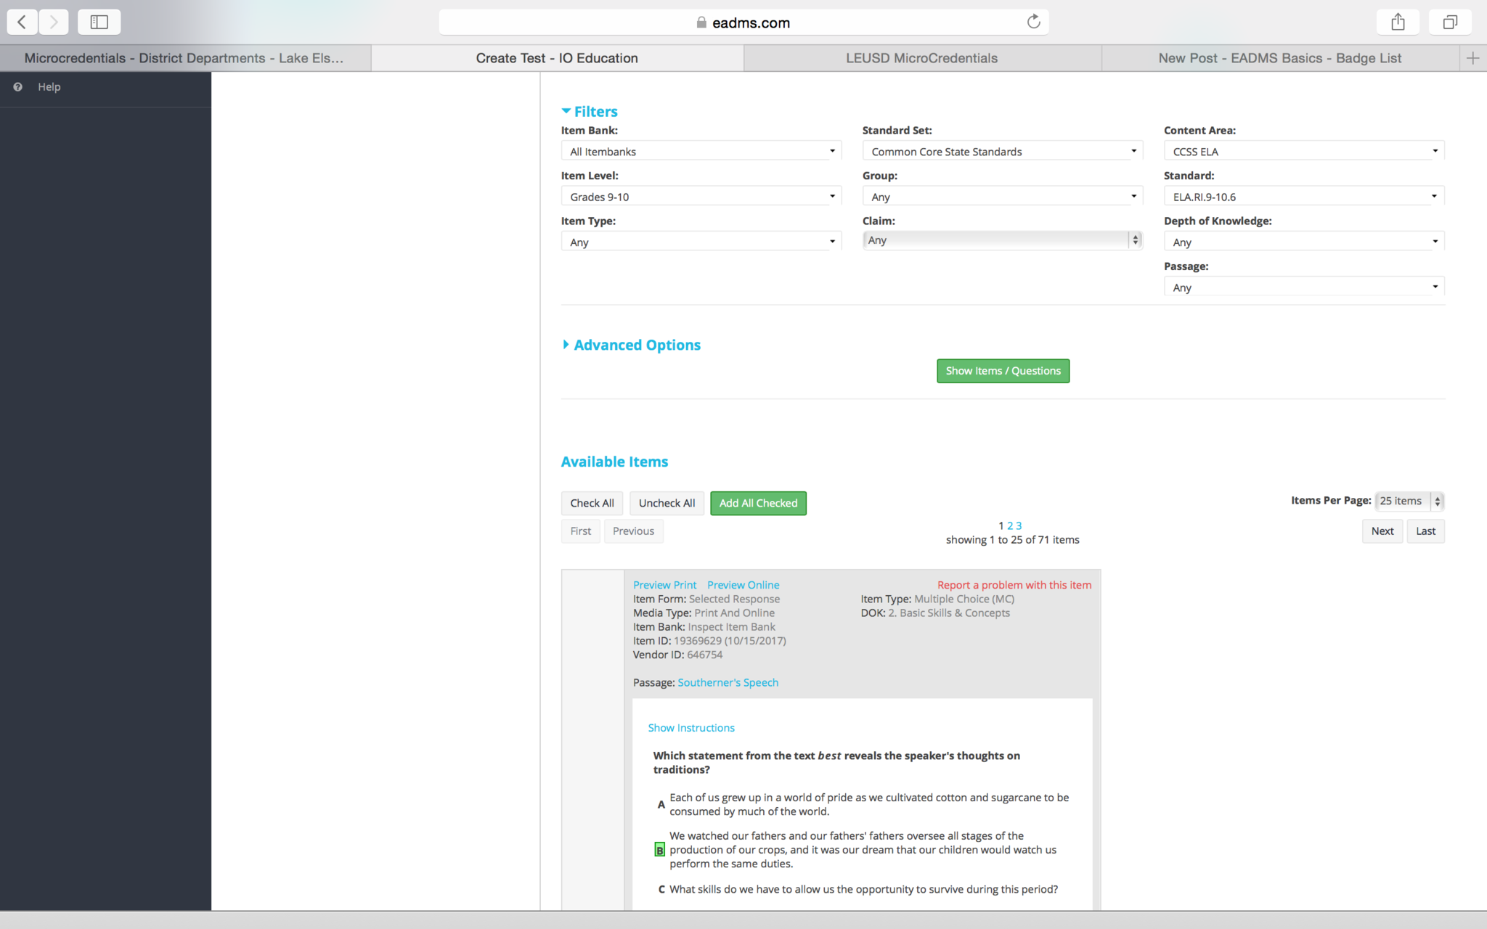Viewport: 1487px width, 929px height.
Task: Click the new tab plus icon
Action: click(x=1472, y=58)
